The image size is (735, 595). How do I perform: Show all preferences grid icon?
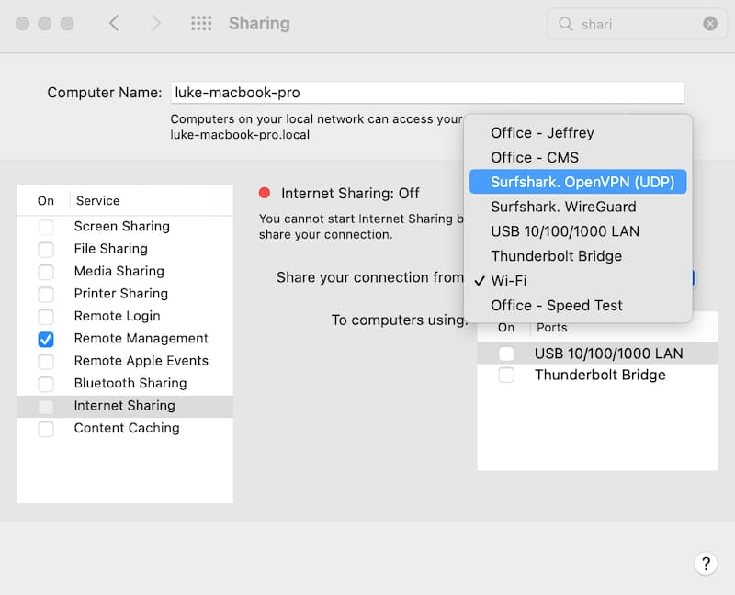[x=201, y=23]
